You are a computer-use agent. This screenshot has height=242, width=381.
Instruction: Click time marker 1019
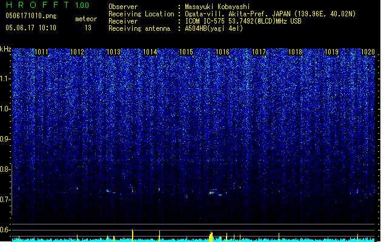[x=332, y=52]
